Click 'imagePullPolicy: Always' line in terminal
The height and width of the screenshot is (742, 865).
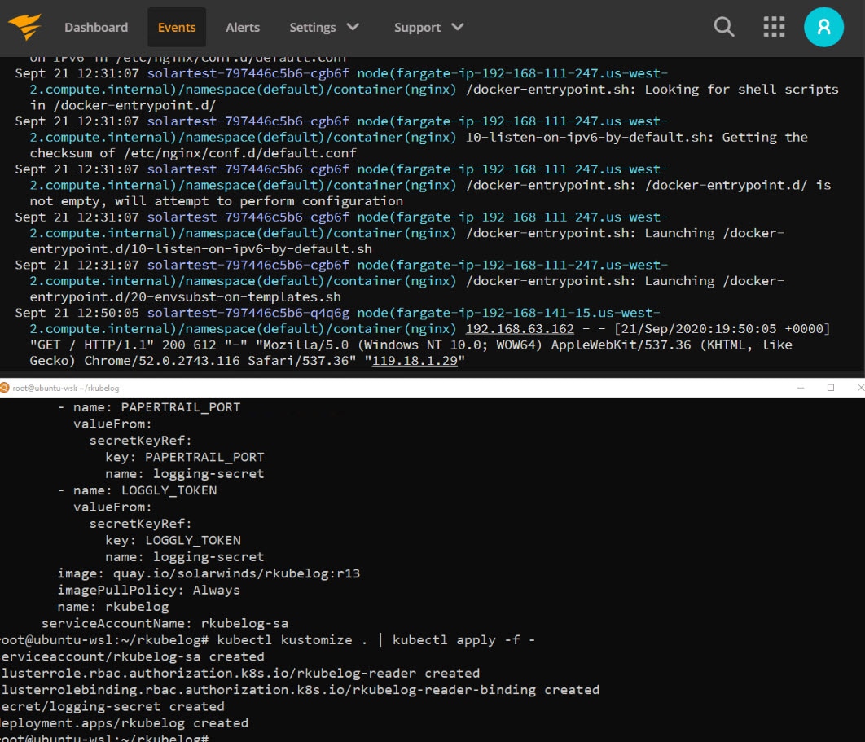point(148,590)
